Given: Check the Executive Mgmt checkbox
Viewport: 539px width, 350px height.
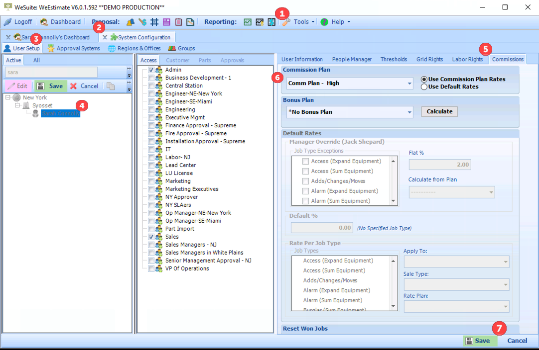Looking at the screenshot, I should [151, 117].
